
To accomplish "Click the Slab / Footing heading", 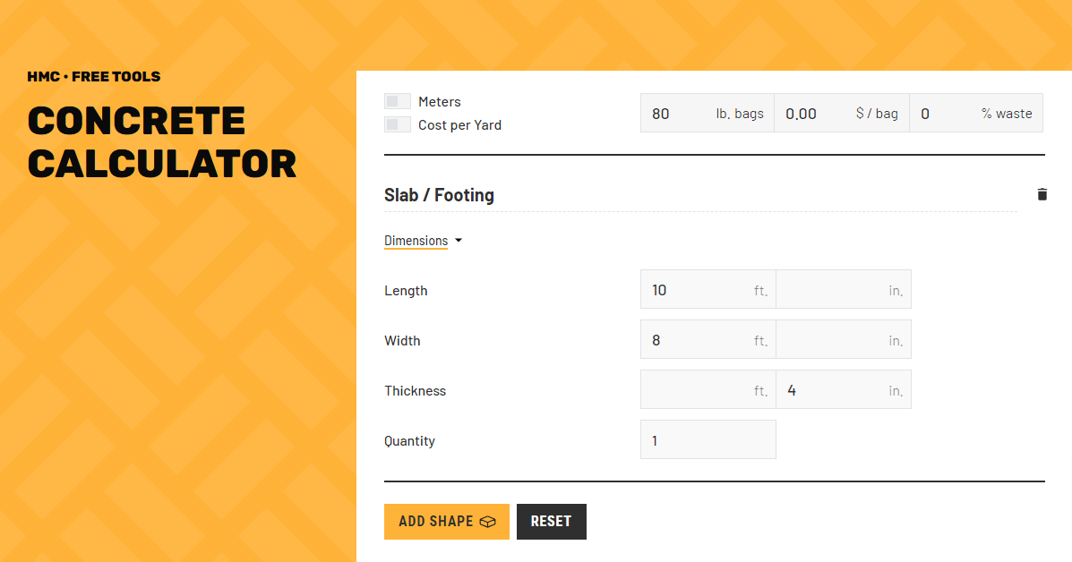I will click(x=439, y=194).
